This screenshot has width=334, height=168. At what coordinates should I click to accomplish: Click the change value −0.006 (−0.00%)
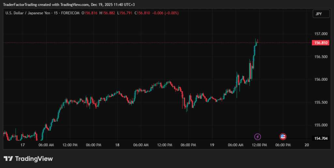(165, 13)
